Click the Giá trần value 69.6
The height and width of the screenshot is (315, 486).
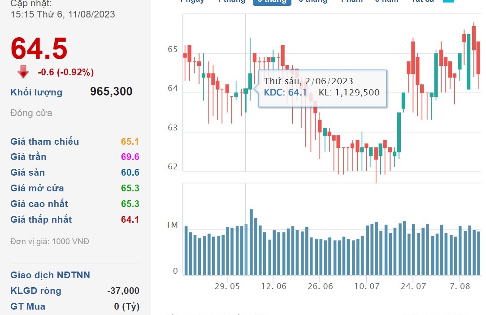[130, 157]
